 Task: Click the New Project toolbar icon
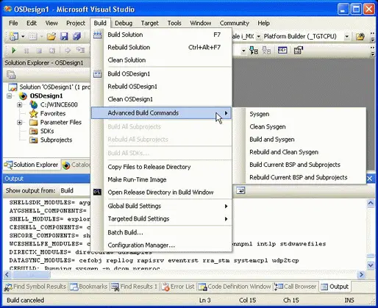tap(14, 36)
